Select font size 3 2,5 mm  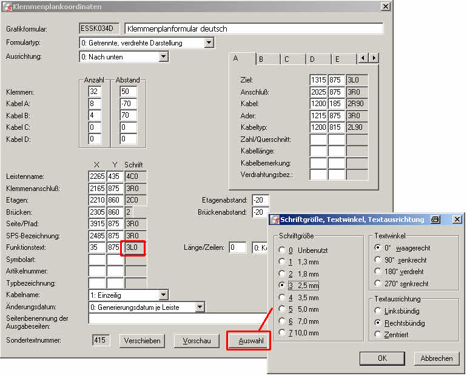click(x=299, y=286)
